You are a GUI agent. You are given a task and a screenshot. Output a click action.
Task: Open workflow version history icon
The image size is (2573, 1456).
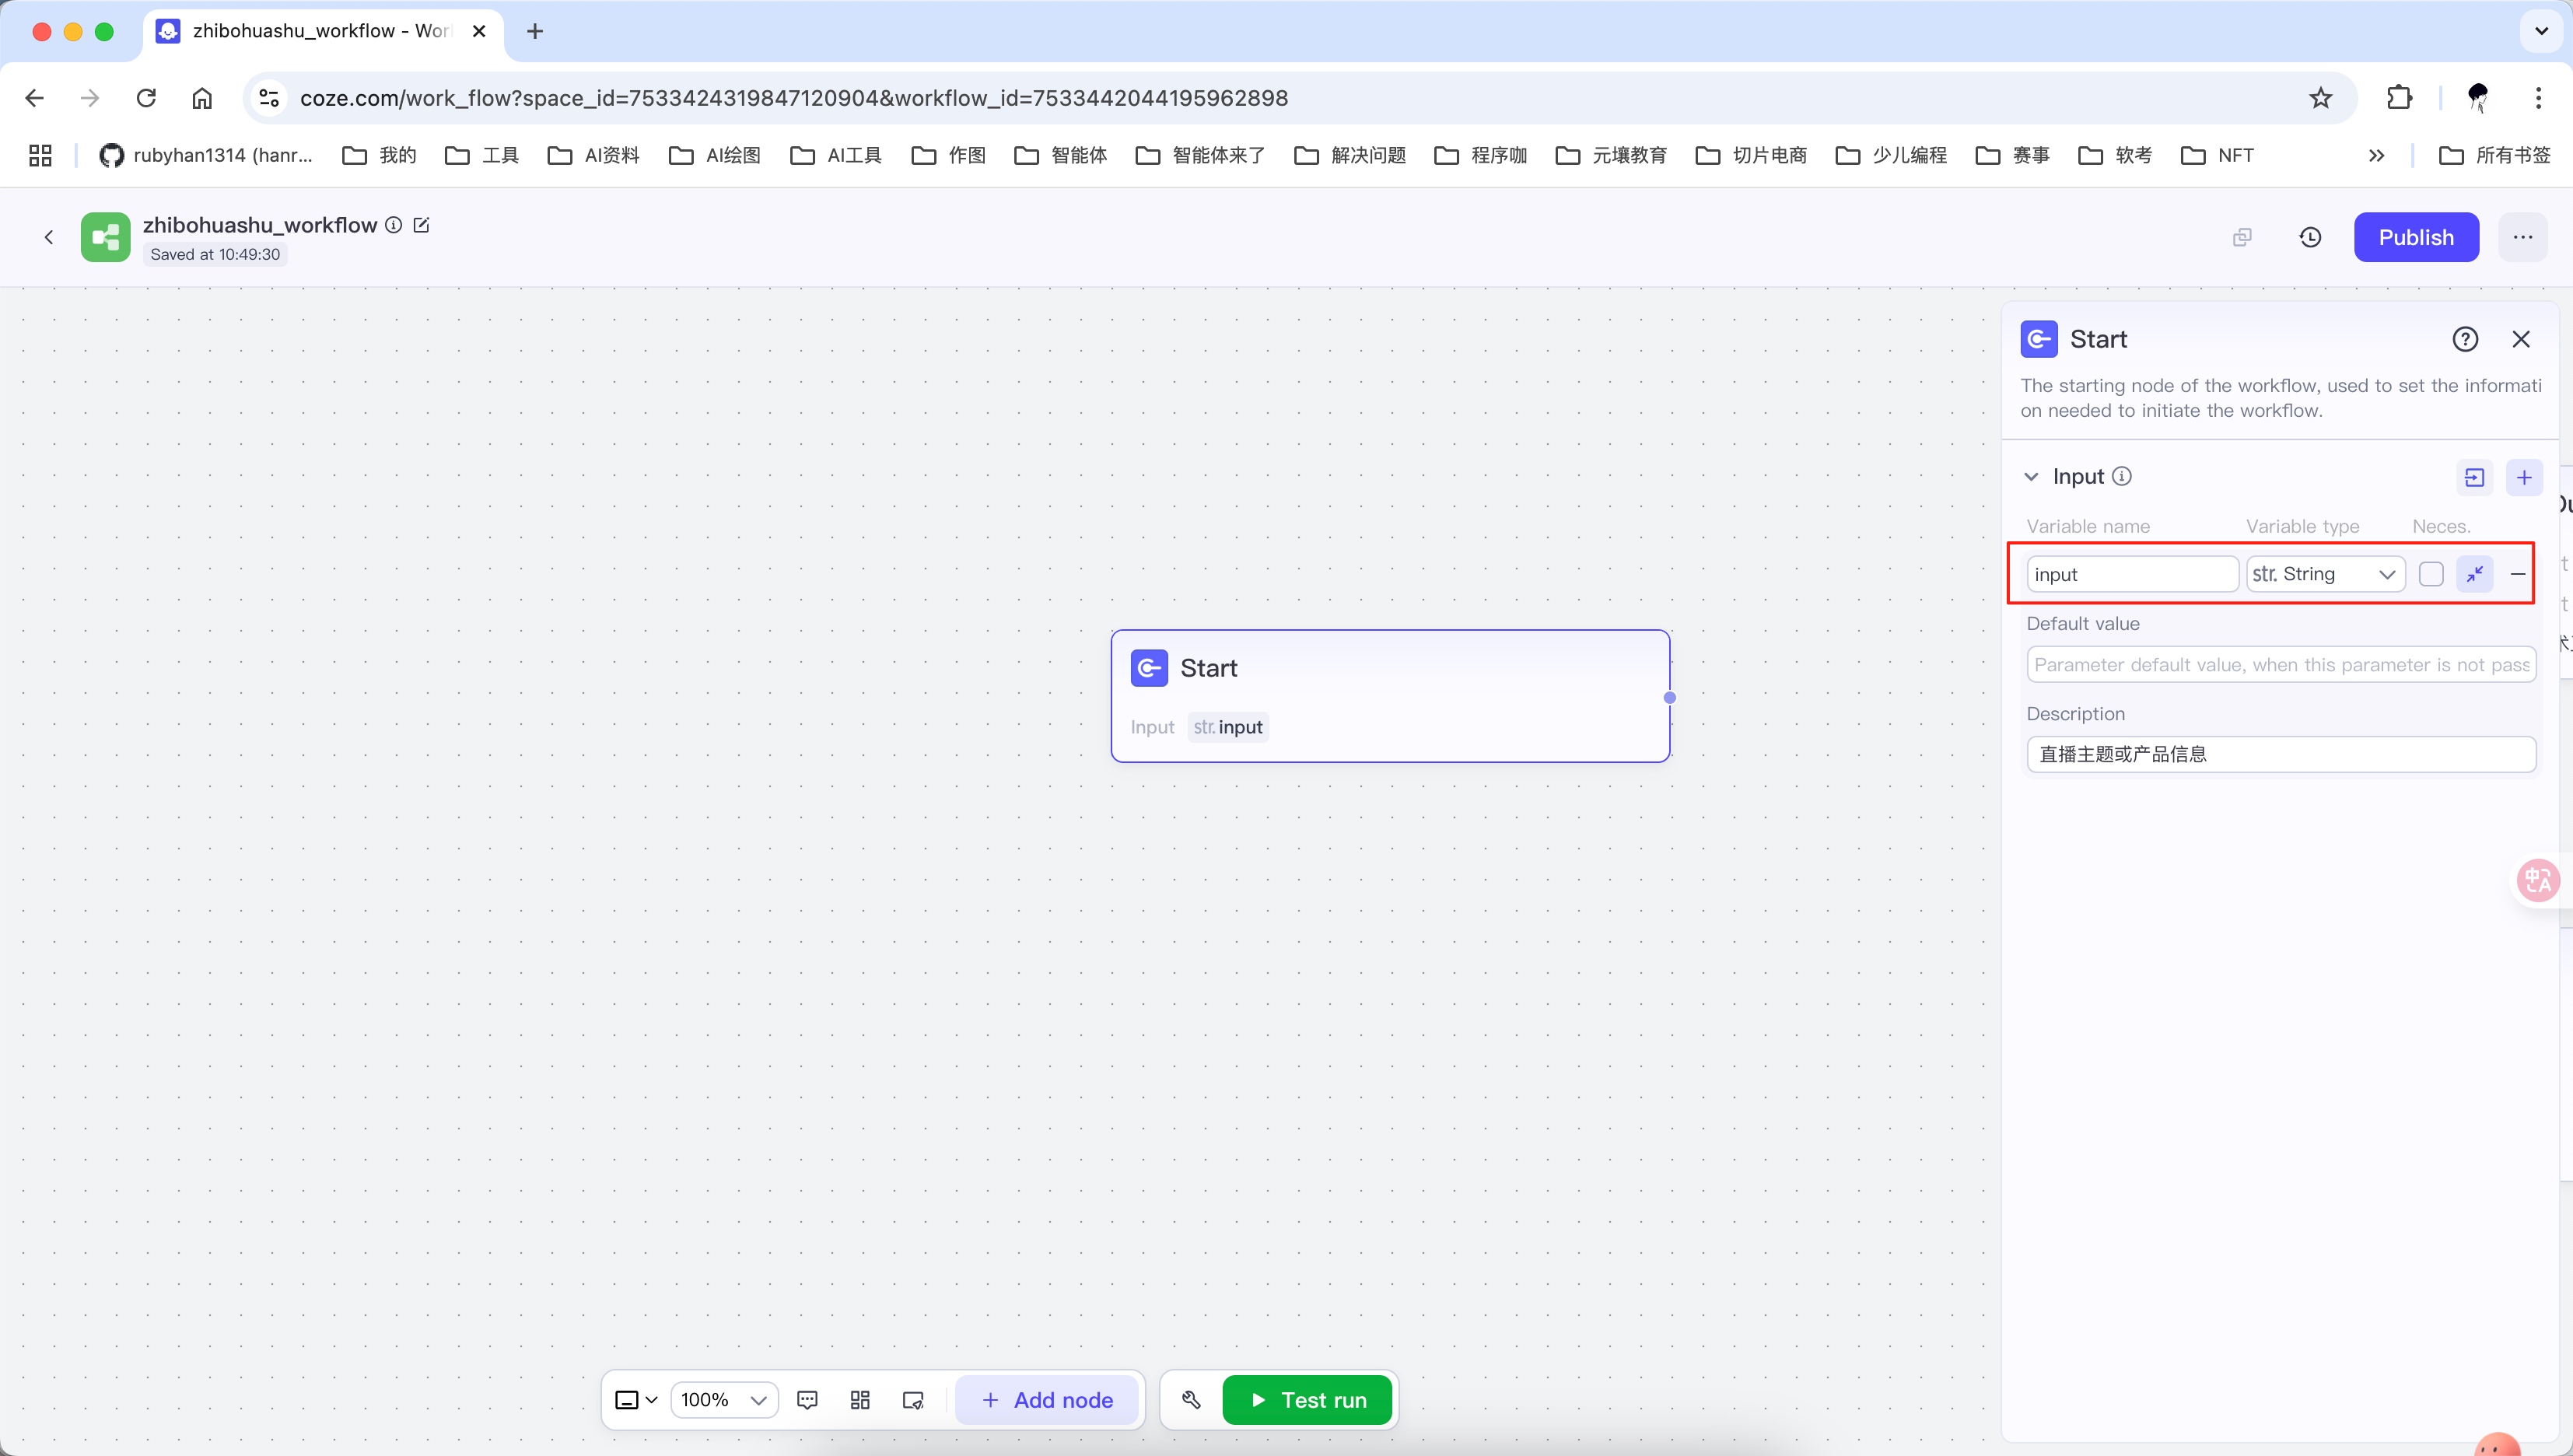point(2310,237)
